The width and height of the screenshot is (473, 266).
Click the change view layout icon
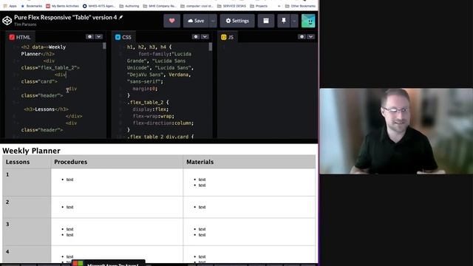pos(266,21)
